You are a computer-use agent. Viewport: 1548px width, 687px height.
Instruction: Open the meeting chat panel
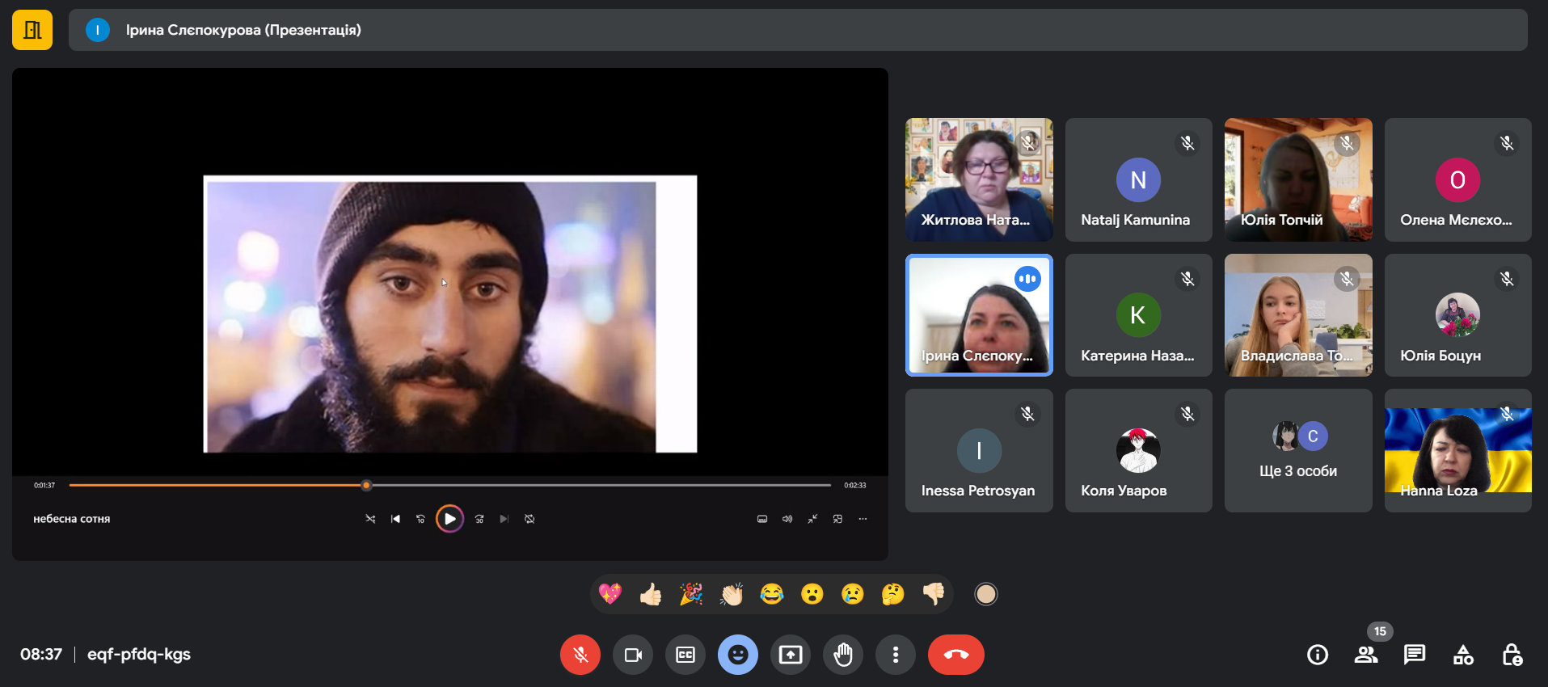(x=1415, y=655)
